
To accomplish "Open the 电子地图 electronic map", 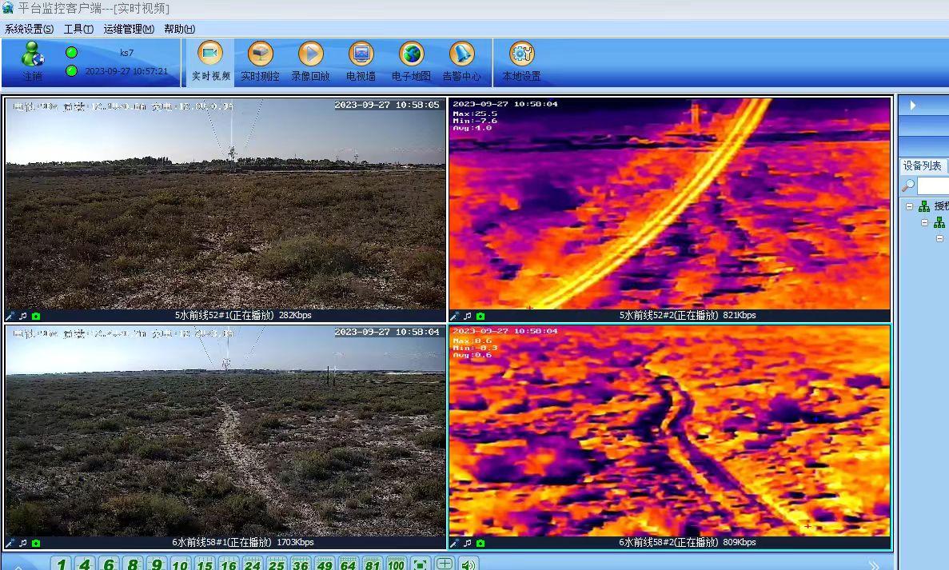I will tap(411, 62).
